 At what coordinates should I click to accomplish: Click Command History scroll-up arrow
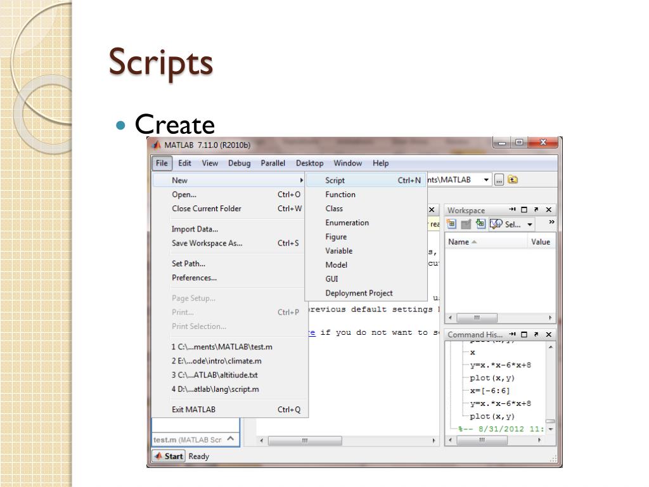551,347
